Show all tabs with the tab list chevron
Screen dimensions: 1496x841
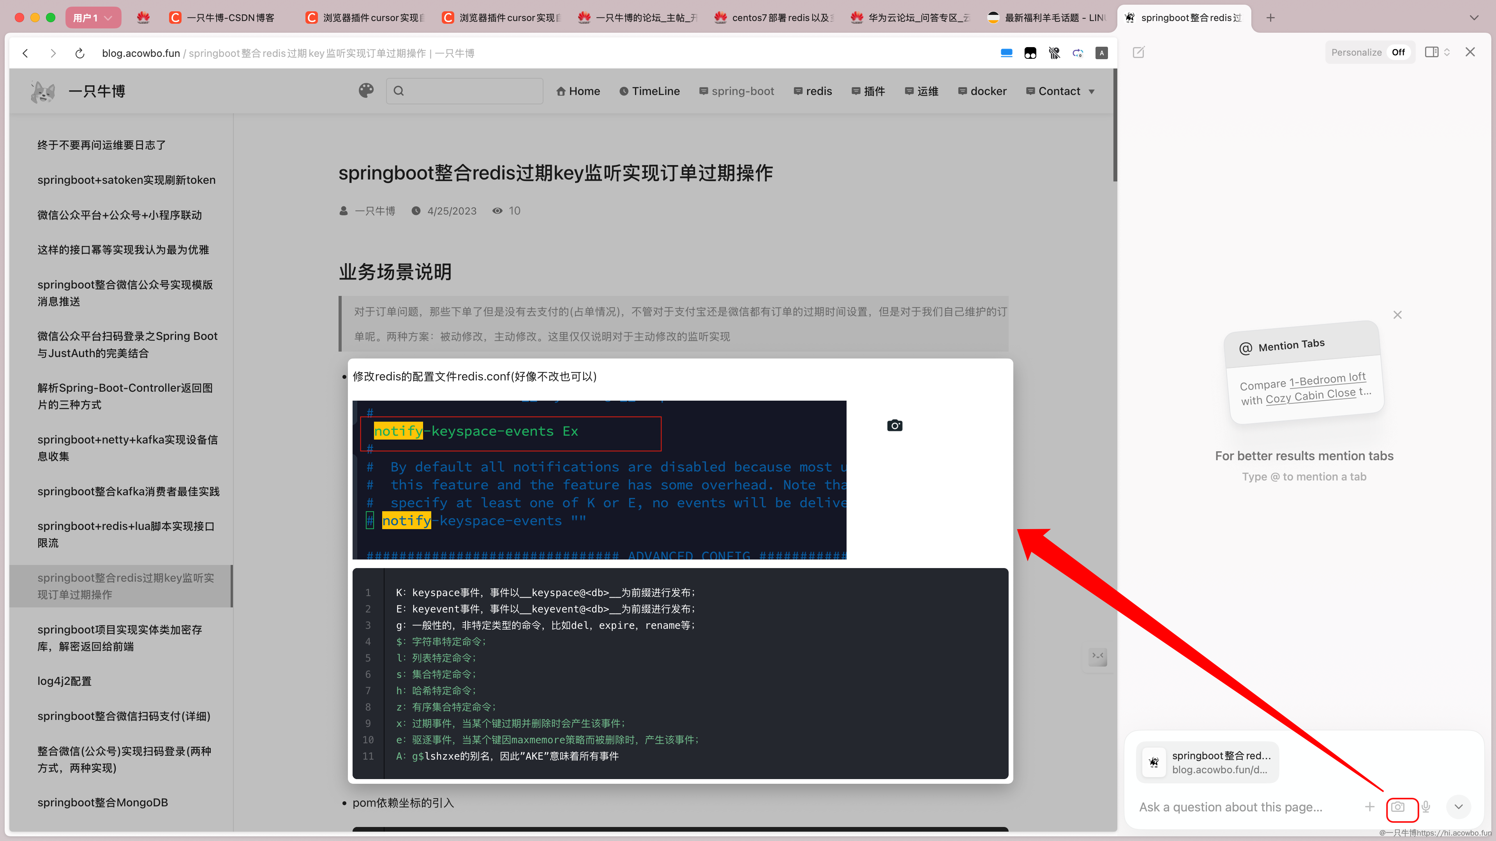1474,18
